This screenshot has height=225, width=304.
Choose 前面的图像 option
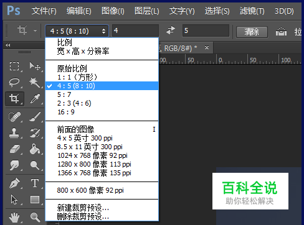tap(102, 129)
